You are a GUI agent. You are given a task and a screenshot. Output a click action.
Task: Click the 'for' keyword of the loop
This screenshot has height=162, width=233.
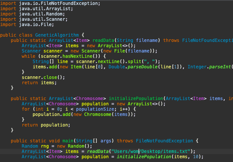tap(26, 109)
